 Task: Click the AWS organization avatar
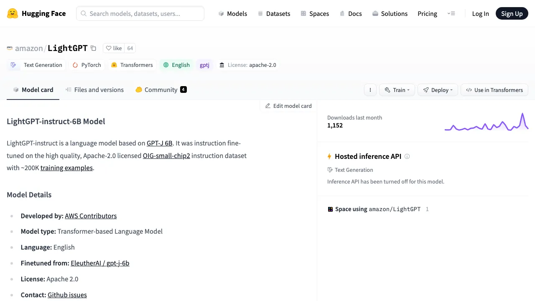coord(10,48)
